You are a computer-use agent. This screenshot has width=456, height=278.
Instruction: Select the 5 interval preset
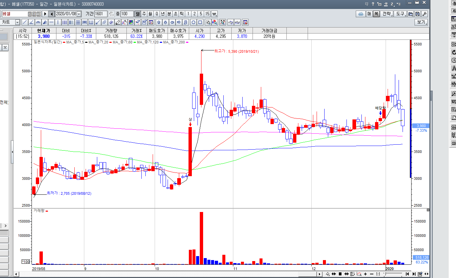point(201,14)
